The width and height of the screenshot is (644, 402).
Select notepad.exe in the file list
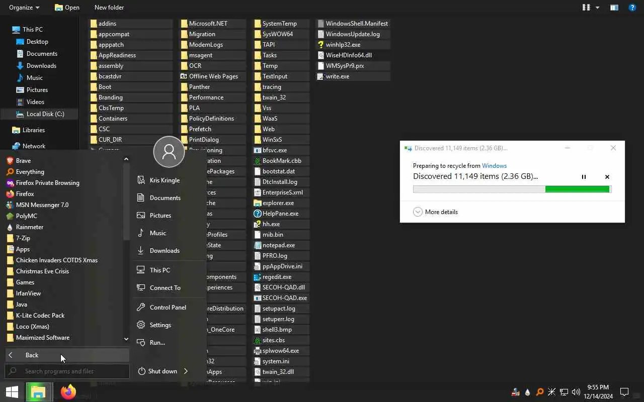pos(281,245)
